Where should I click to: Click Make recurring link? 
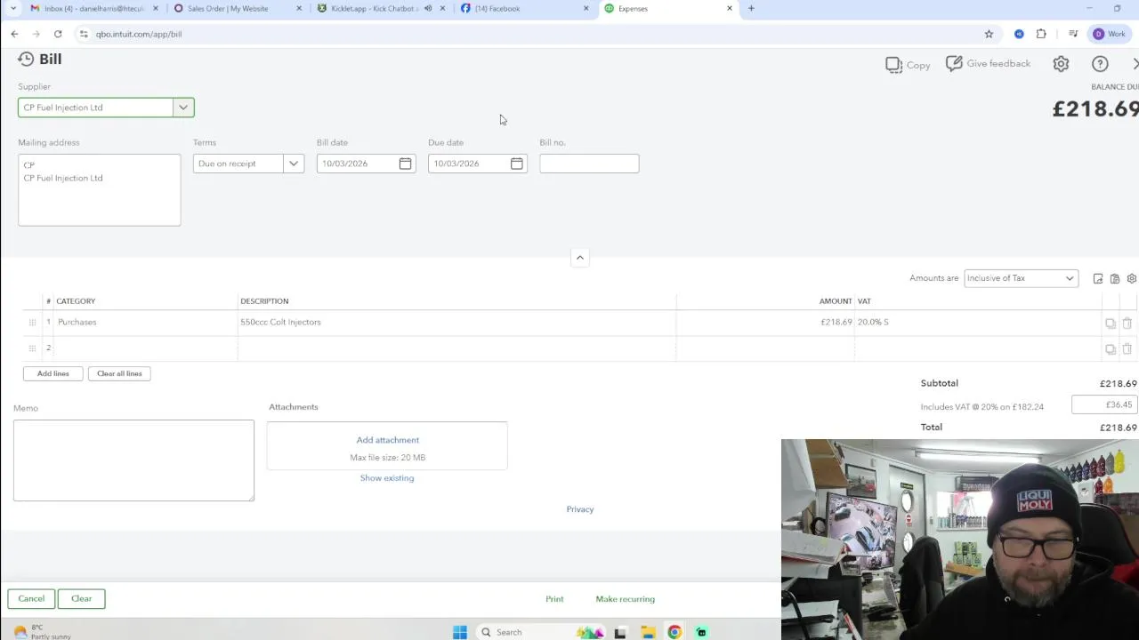pos(625,599)
